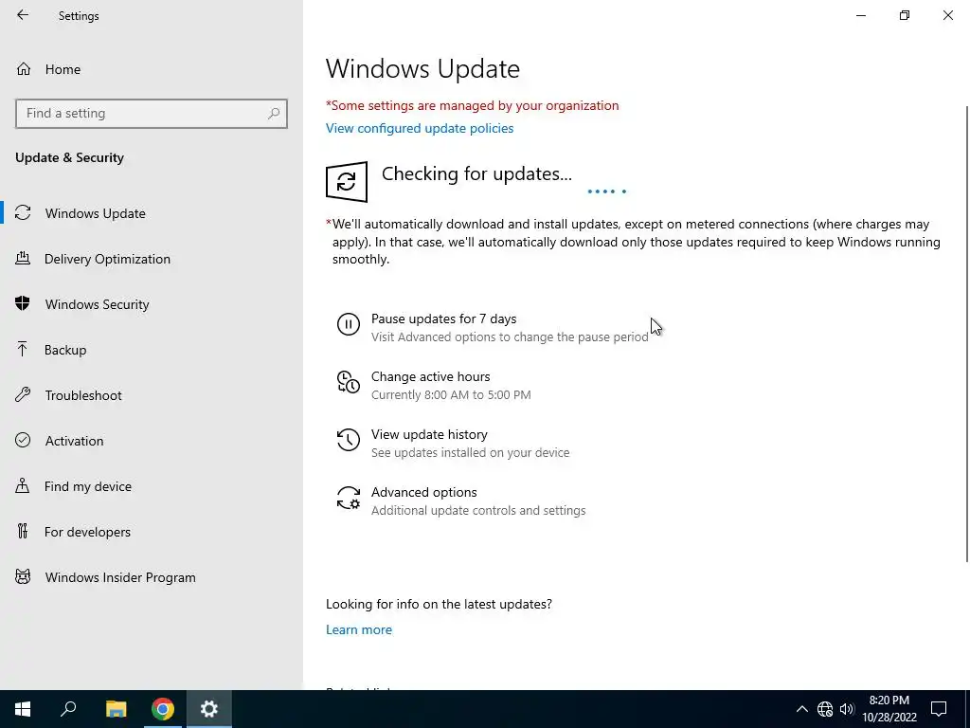Image resolution: width=970 pixels, height=728 pixels.
Task: Click the Find my device icon
Action: [x=23, y=485]
